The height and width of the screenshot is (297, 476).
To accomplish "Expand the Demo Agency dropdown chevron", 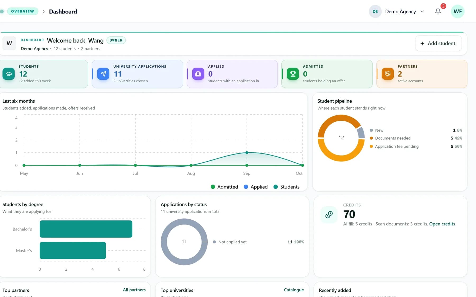I will [422, 11].
